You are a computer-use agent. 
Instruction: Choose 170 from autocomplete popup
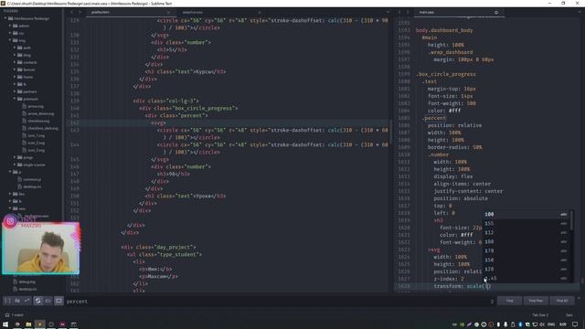[526, 250]
